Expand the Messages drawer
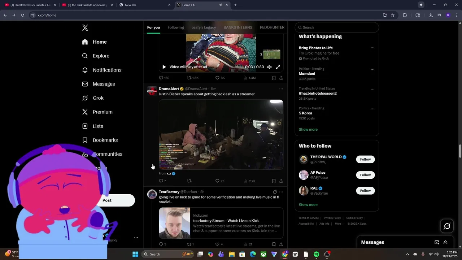The image size is (462, 260). [x=445, y=242]
